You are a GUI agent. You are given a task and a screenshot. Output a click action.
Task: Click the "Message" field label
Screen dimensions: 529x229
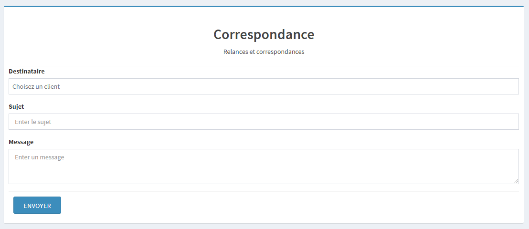point(21,142)
